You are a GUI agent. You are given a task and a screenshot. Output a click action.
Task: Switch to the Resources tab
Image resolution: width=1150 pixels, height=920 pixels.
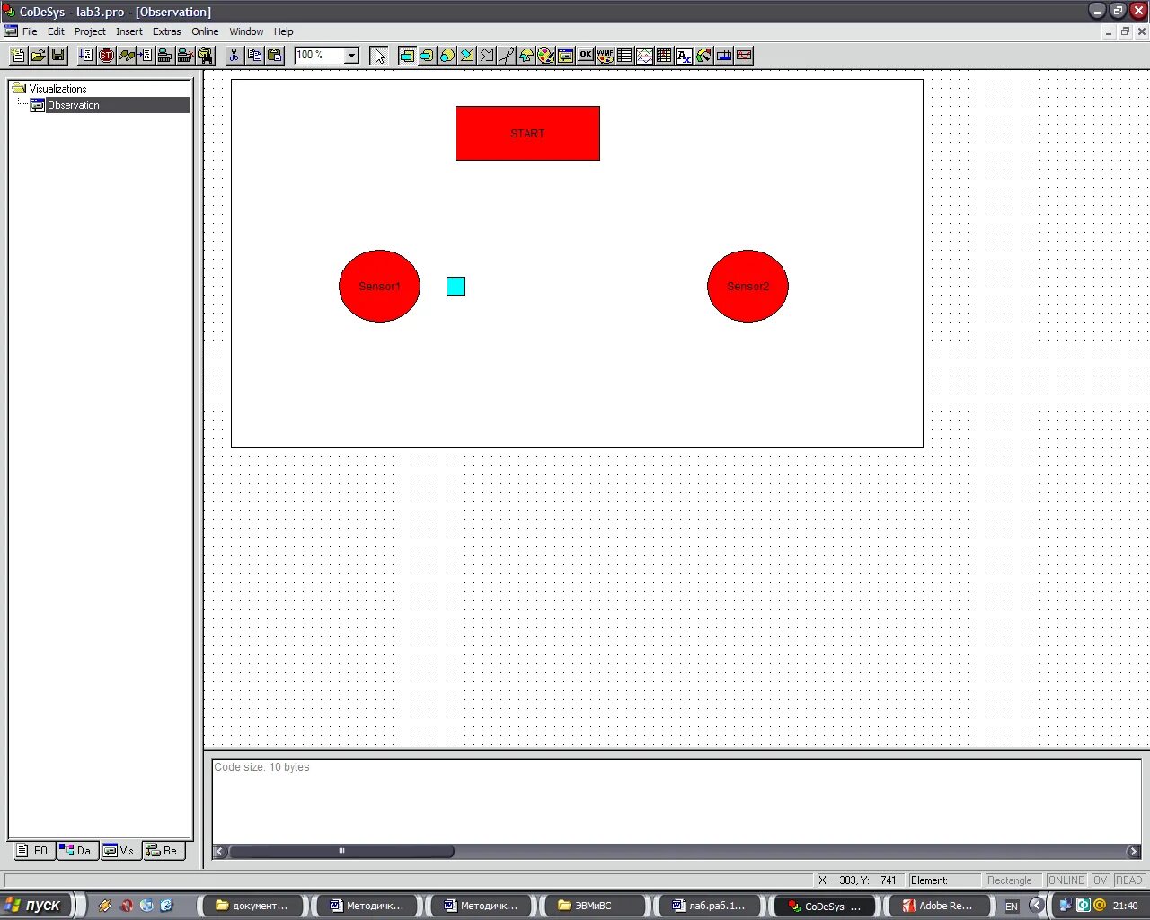click(x=164, y=850)
